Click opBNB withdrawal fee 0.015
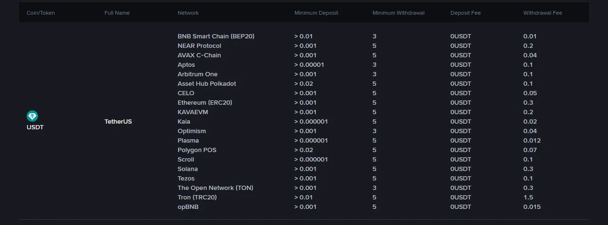The height and width of the screenshot is (225, 608). pos(532,207)
